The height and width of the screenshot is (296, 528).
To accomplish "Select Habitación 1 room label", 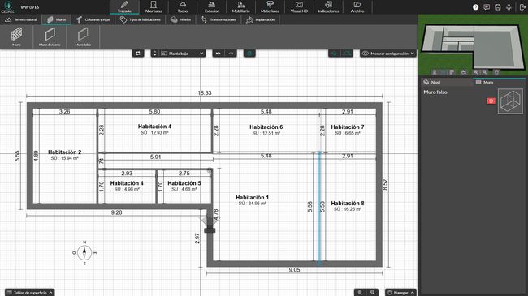I will pyautogui.click(x=252, y=197).
